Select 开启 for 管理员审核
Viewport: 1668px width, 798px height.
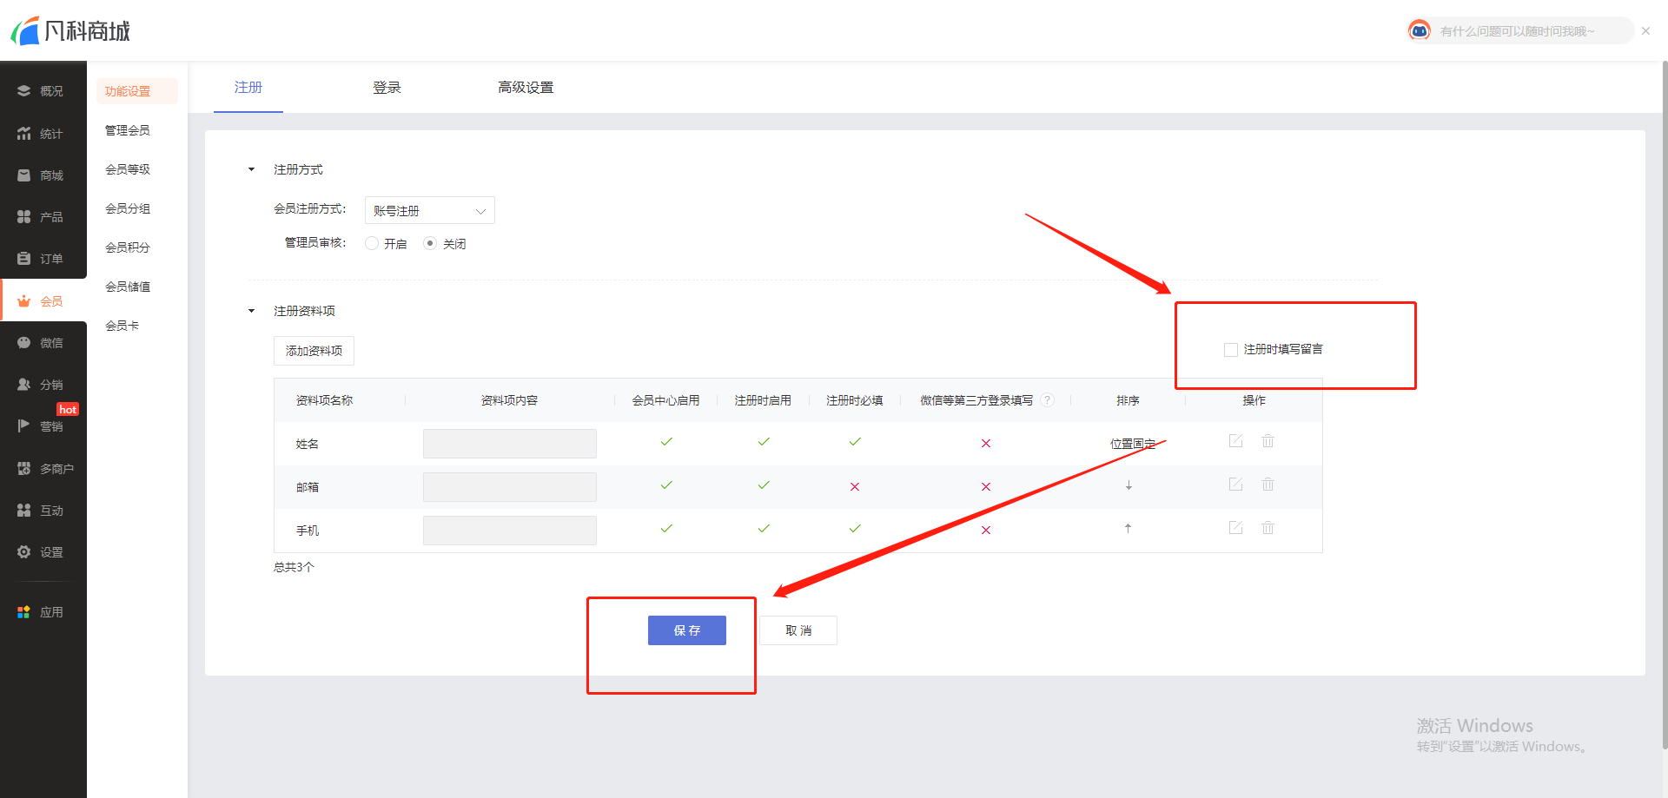point(372,243)
